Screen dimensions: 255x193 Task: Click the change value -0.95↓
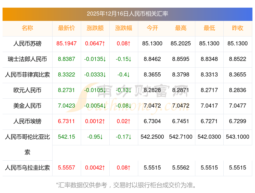click(x=95, y=137)
